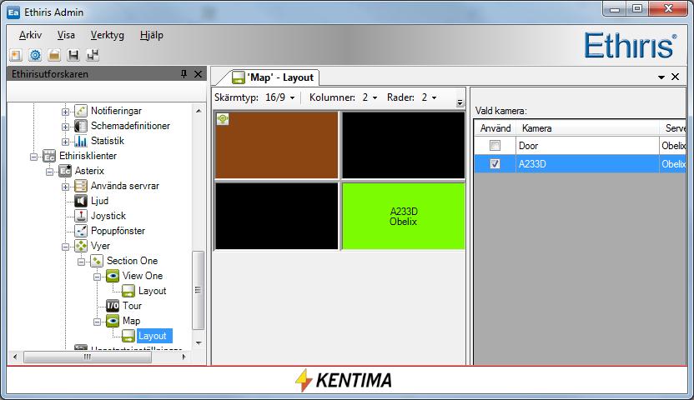Image resolution: width=694 pixels, height=400 pixels.
Task: Expand the Använda servrar node
Action: 65,187
